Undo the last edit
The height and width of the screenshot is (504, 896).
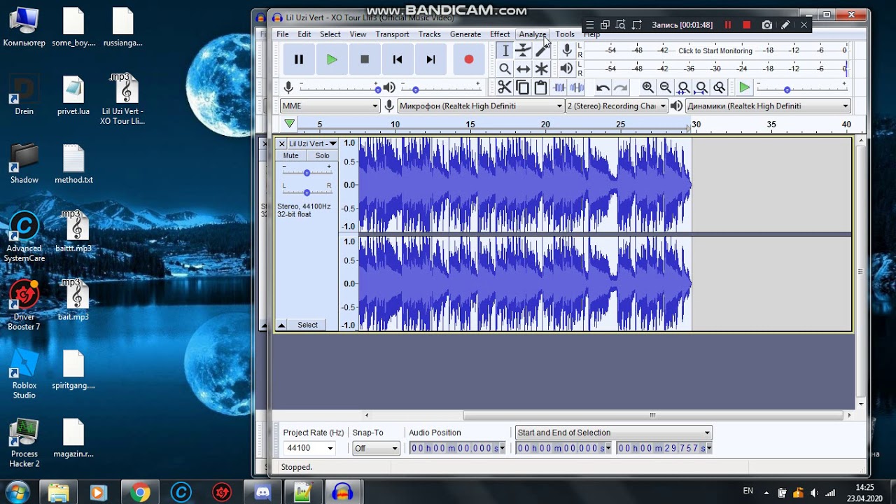pyautogui.click(x=603, y=87)
